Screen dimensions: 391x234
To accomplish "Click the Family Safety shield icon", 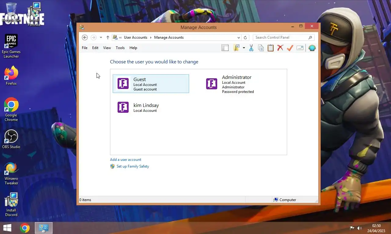I will click(112, 166).
